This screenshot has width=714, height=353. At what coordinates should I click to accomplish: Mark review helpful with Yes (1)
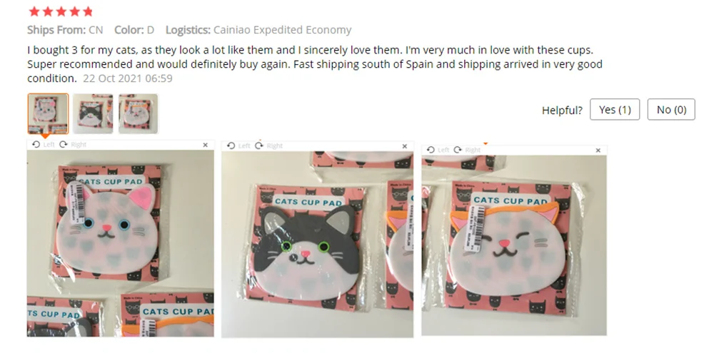coord(615,110)
